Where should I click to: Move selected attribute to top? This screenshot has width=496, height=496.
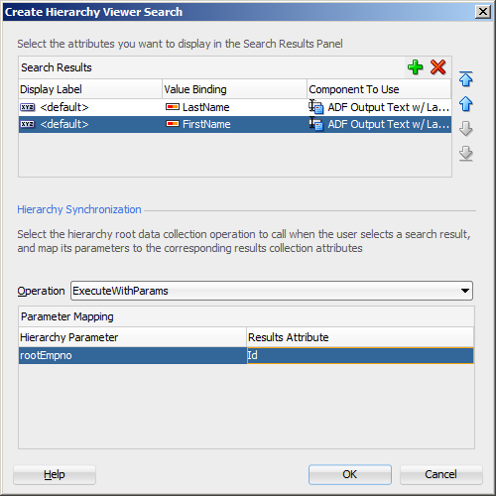pos(466,79)
